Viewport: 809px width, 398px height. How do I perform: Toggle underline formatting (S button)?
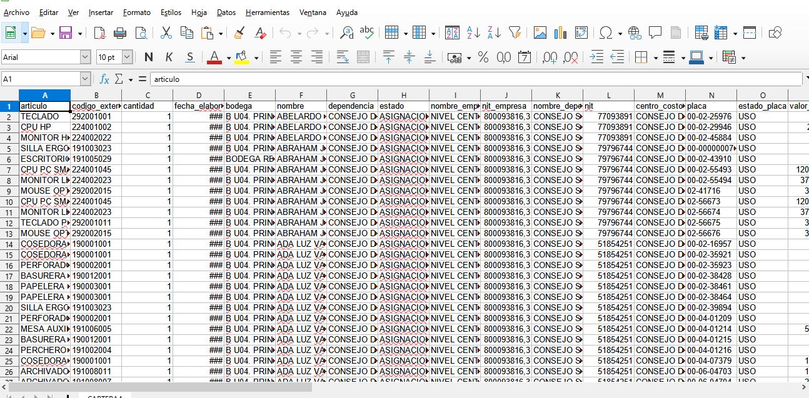[190, 57]
